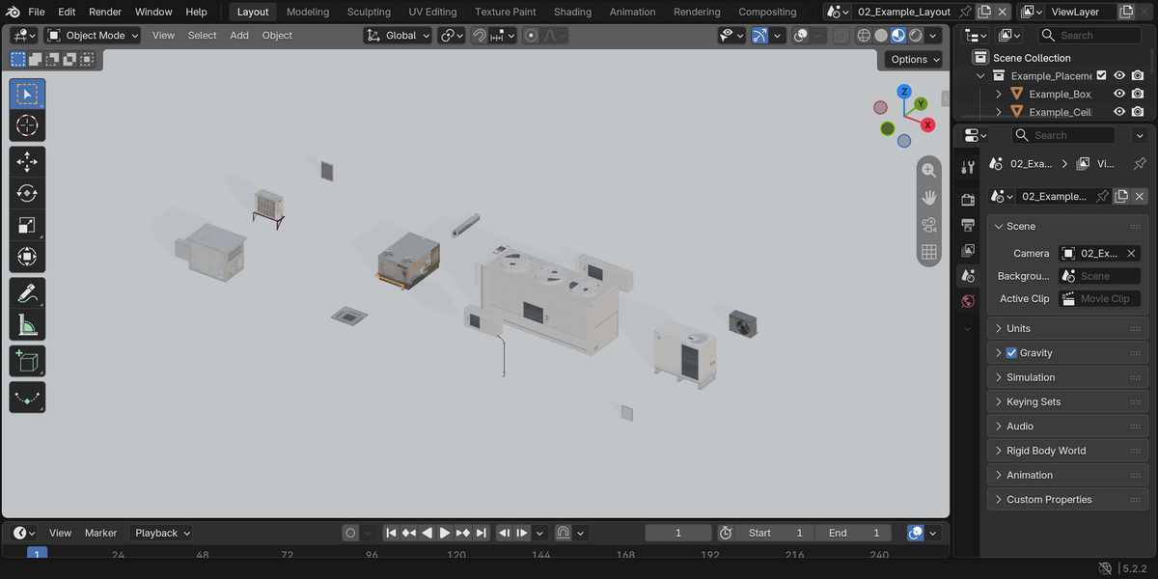Disable Example_Box in renders camera icon
Screen dimensions: 1158x579
point(1138,94)
